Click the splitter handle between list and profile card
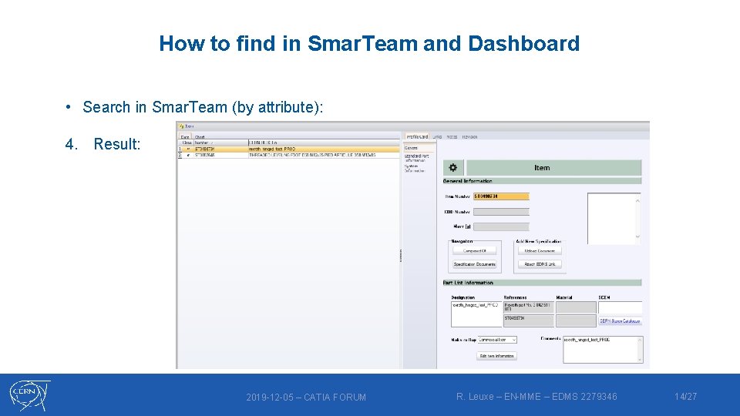 pyautogui.click(x=401, y=256)
